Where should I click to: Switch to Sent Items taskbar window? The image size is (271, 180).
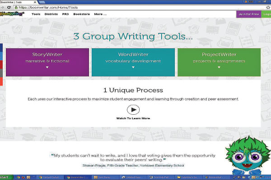(x=106, y=177)
